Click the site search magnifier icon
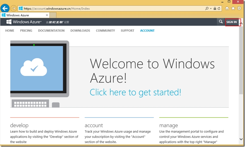 (221, 22)
